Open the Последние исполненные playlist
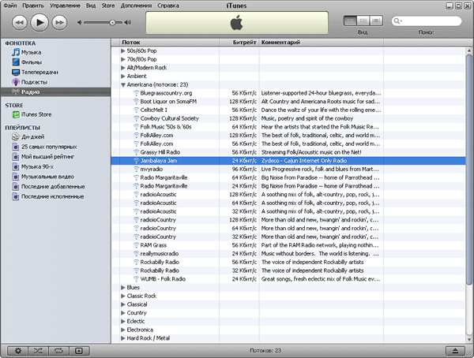The height and width of the screenshot is (358, 474). [x=55, y=196]
